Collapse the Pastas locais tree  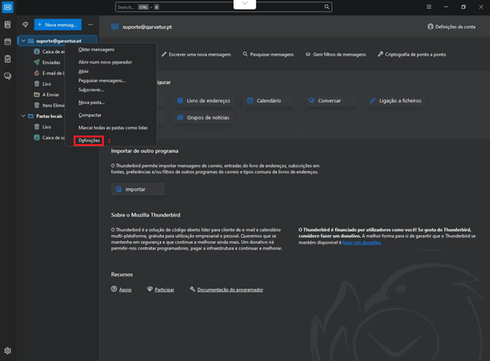(23, 116)
